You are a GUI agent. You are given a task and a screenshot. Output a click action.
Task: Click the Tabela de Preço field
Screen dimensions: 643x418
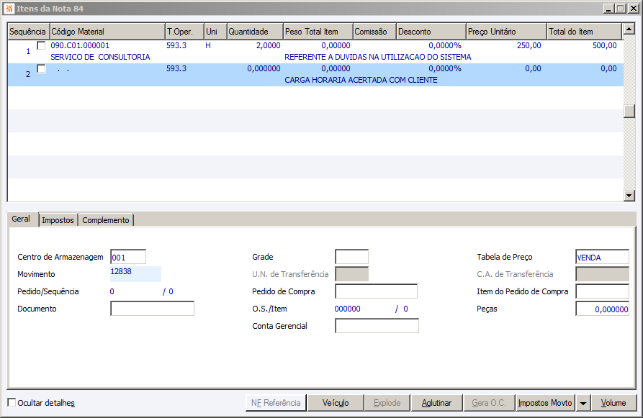tap(602, 257)
